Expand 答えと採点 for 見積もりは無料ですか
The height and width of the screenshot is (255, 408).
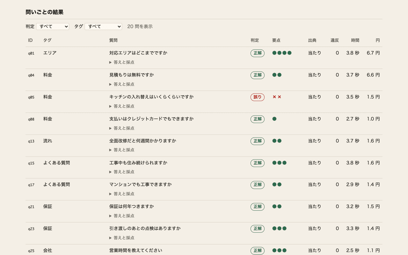click(x=122, y=84)
